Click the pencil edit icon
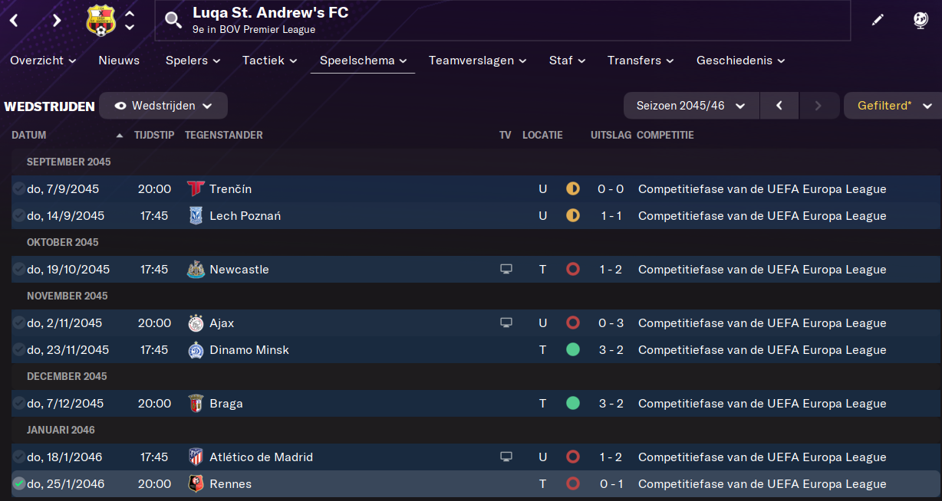 [878, 21]
